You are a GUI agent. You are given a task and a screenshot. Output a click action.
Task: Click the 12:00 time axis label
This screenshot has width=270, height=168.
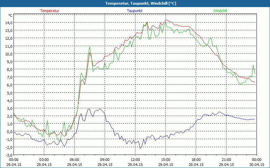pyautogui.click(x=135, y=160)
